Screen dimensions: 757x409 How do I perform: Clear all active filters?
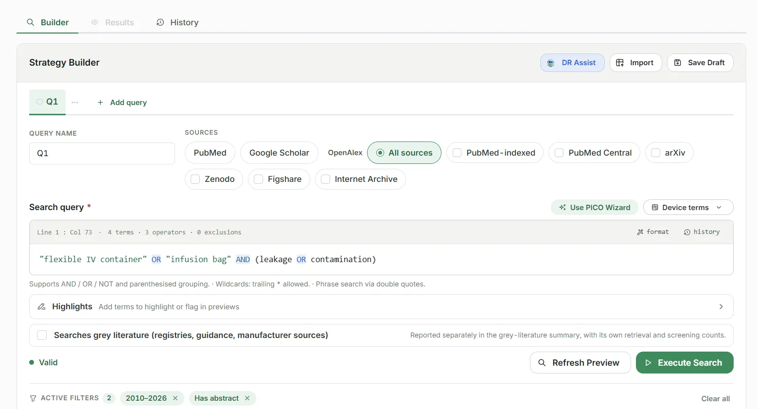(x=715, y=399)
